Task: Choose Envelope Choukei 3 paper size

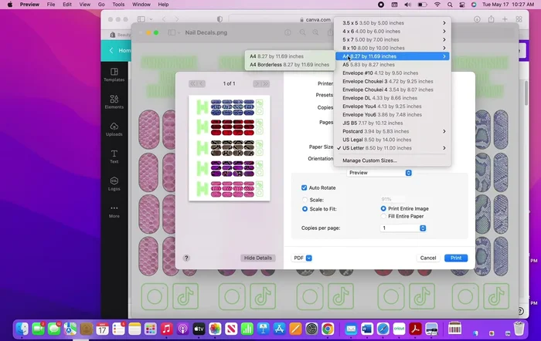Action: pyautogui.click(x=393, y=81)
